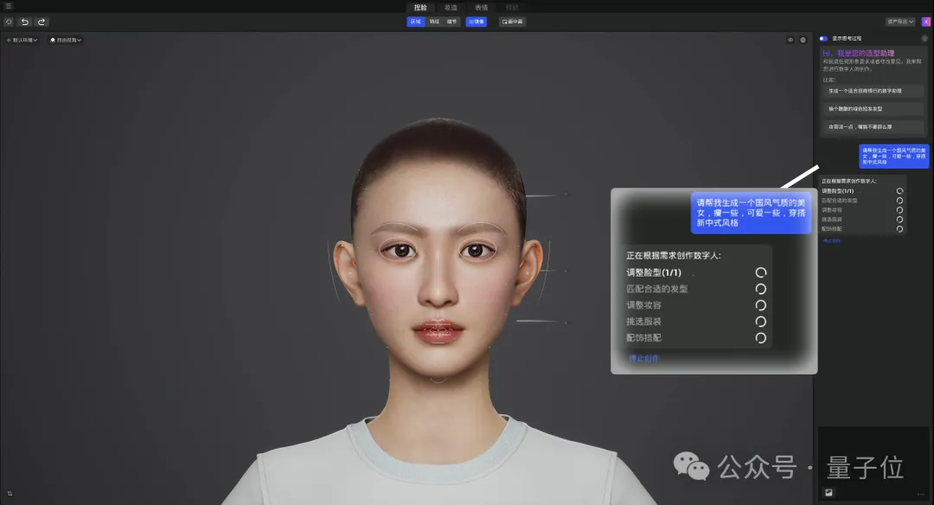Click the image icon in chat input area
This screenshot has height=505, width=934.
[828, 492]
